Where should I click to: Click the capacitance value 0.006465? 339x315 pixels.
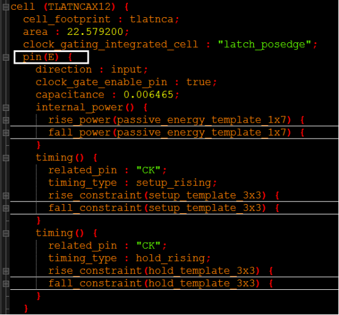coord(148,94)
